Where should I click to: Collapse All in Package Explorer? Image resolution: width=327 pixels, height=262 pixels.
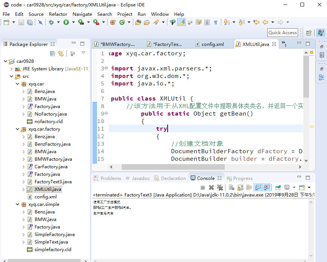52,53
